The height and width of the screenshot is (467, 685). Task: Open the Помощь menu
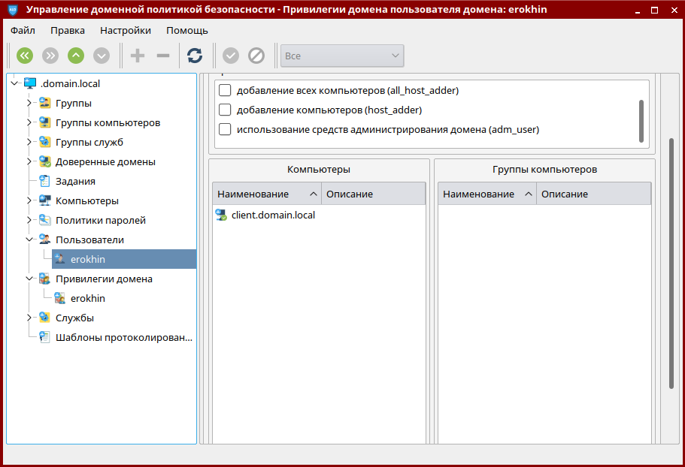click(x=187, y=31)
